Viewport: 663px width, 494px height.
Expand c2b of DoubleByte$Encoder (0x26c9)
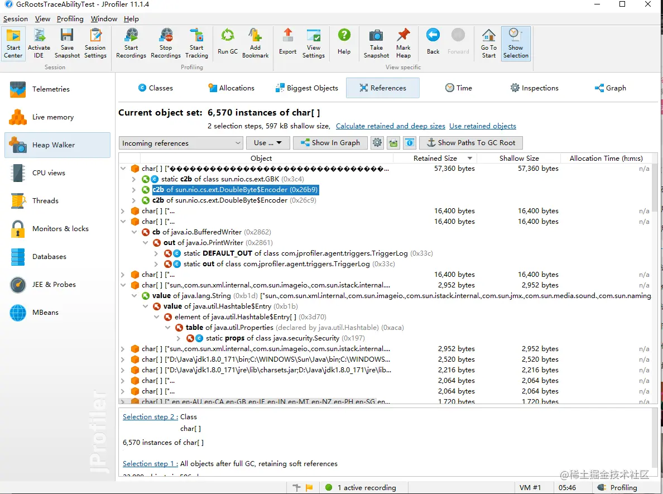point(133,200)
